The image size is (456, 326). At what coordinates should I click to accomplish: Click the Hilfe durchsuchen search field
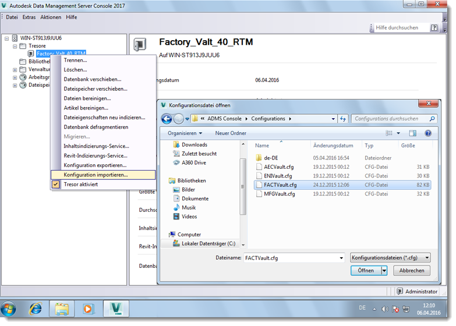click(401, 27)
